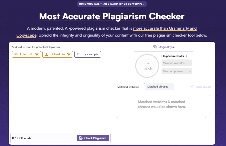Viewport: 226px width, 146px height.
Task: Click the results scroll down arrow
Action: pyautogui.click(x=210, y=114)
